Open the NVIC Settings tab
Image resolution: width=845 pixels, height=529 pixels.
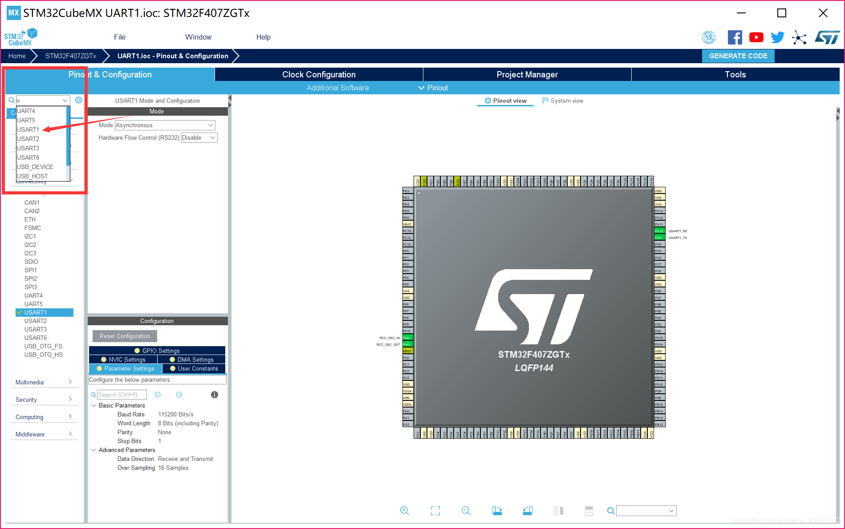[x=123, y=359]
